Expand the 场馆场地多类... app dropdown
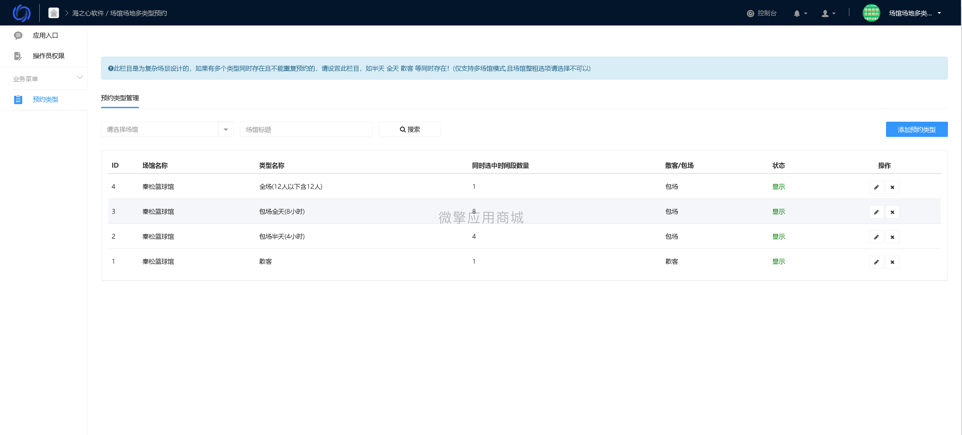Image resolution: width=962 pixels, height=435 pixels. [915, 13]
